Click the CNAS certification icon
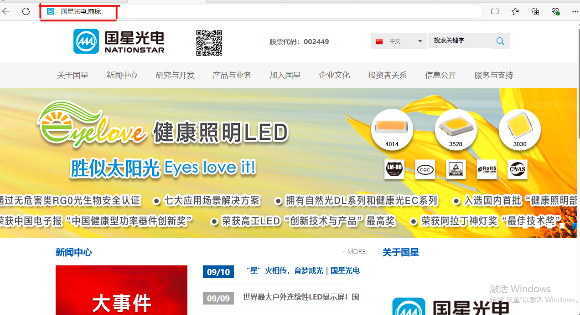The height and width of the screenshot is (315, 580). [518, 169]
